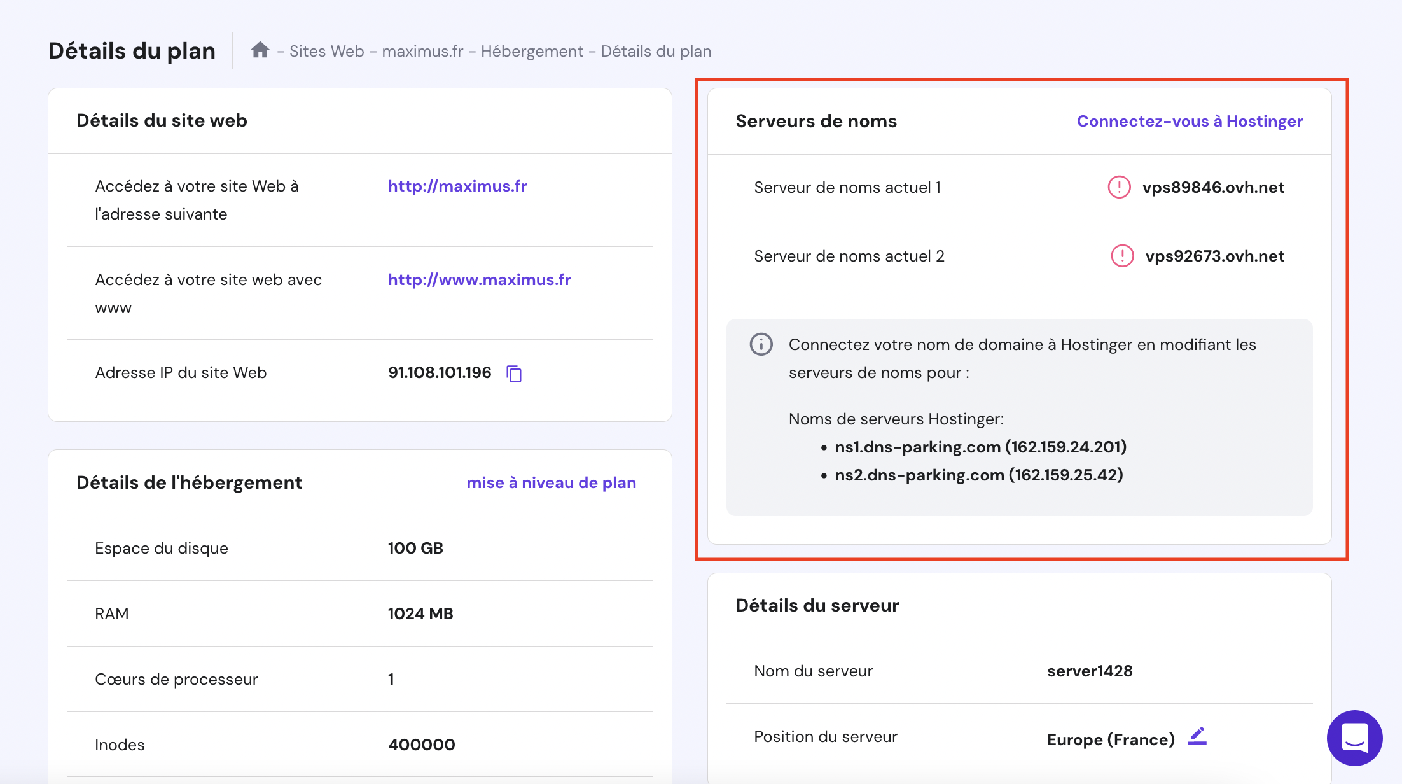
Task: Open http://www.maximus.fr link
Action: click(479, 279)
